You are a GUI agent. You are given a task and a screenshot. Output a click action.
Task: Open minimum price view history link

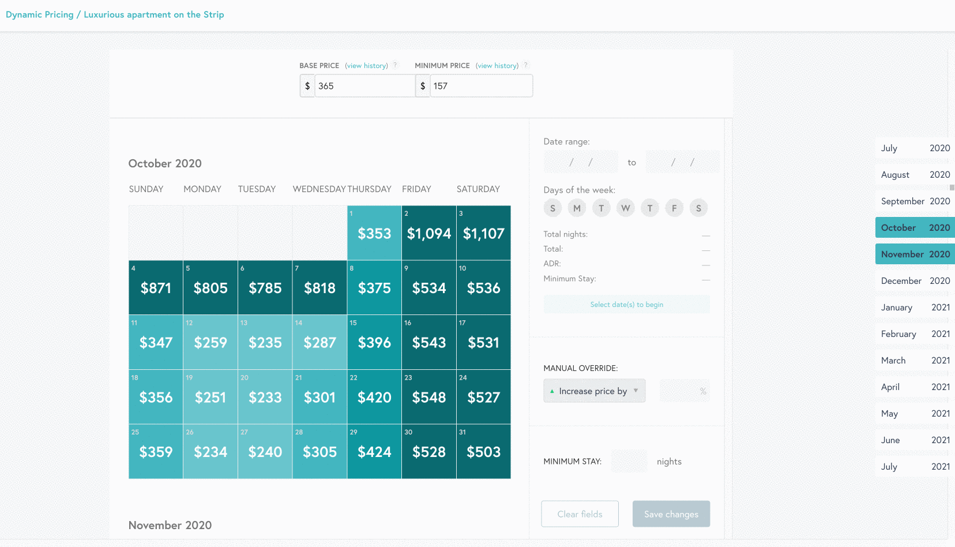497,66
